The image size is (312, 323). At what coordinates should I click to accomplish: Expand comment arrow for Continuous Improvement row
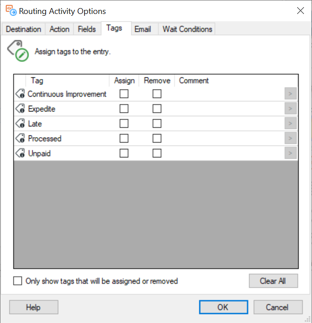pyautogui.click(x=290, y=94)
